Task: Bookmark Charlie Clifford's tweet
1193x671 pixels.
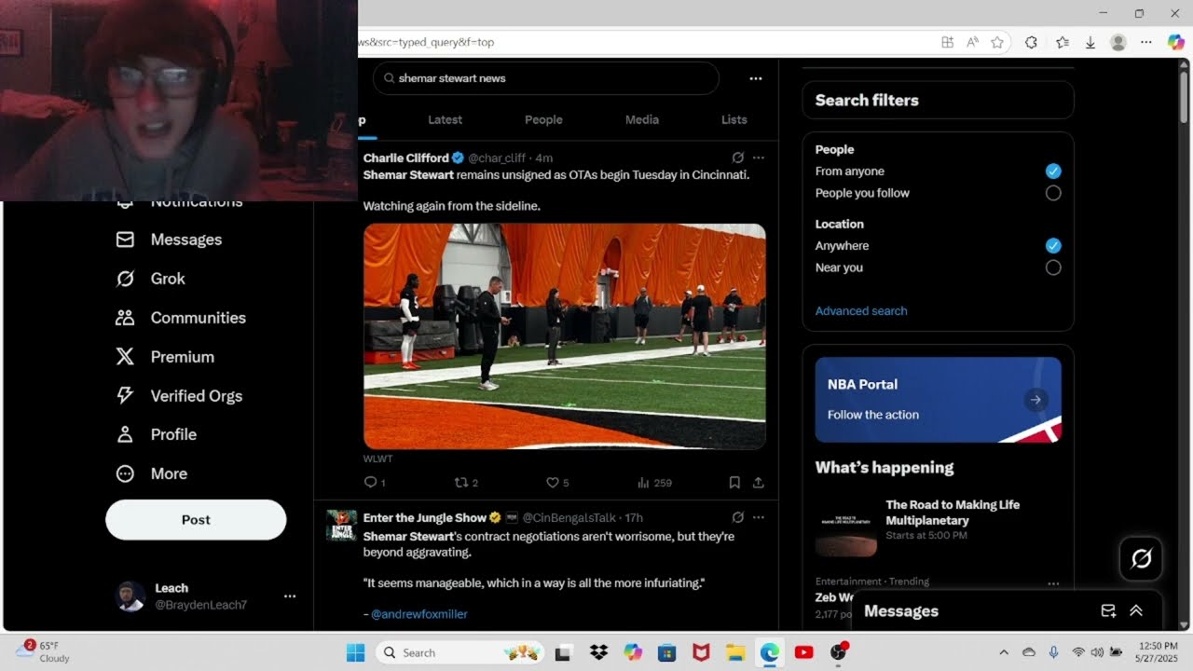Action: click(x=734, y=483)
